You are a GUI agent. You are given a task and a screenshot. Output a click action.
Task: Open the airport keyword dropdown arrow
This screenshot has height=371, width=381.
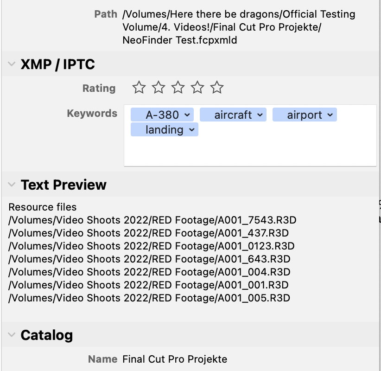[x=330, y=115]
